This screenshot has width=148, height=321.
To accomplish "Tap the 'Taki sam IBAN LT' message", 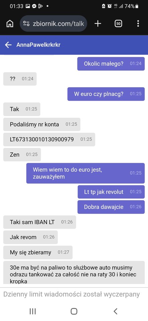I will click(x=40, y=222).
